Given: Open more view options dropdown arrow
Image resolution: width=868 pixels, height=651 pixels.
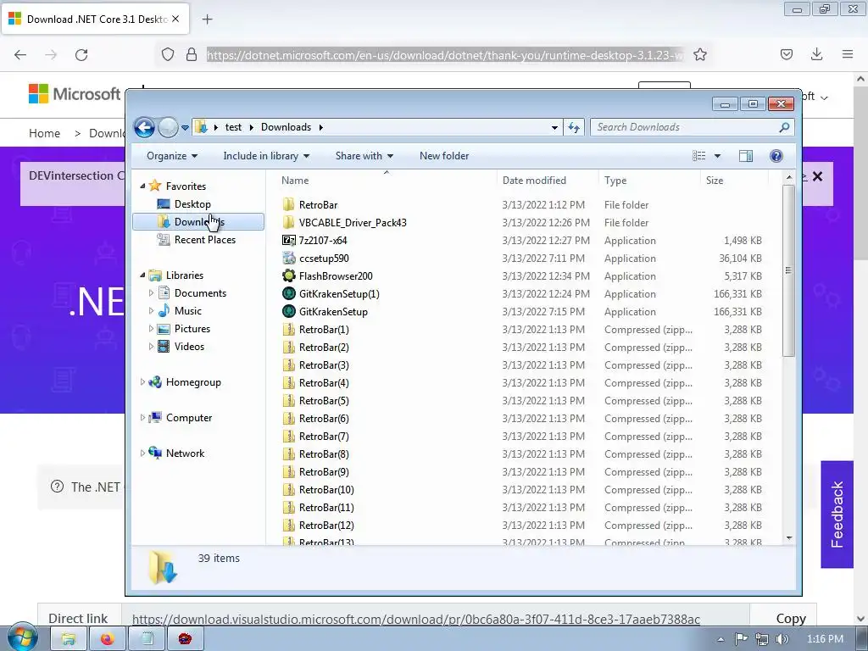Looking at the screenshot, I should [717, 156].
